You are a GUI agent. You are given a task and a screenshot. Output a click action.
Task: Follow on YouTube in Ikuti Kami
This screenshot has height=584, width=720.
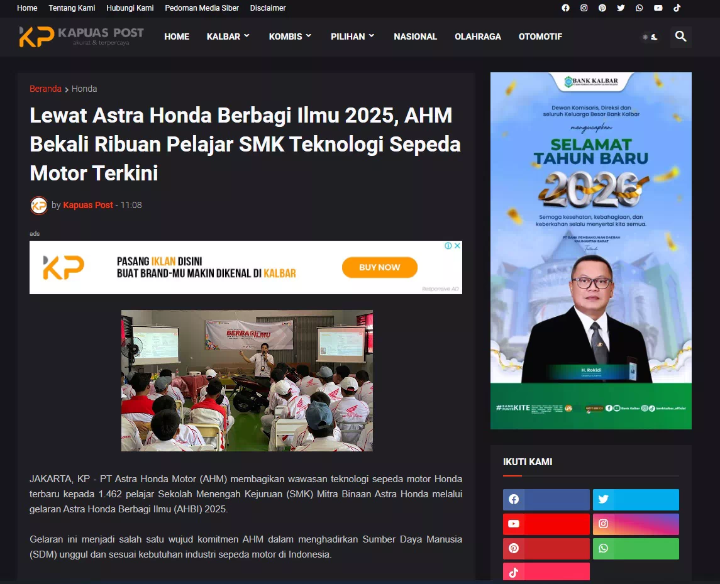[546, 524]
